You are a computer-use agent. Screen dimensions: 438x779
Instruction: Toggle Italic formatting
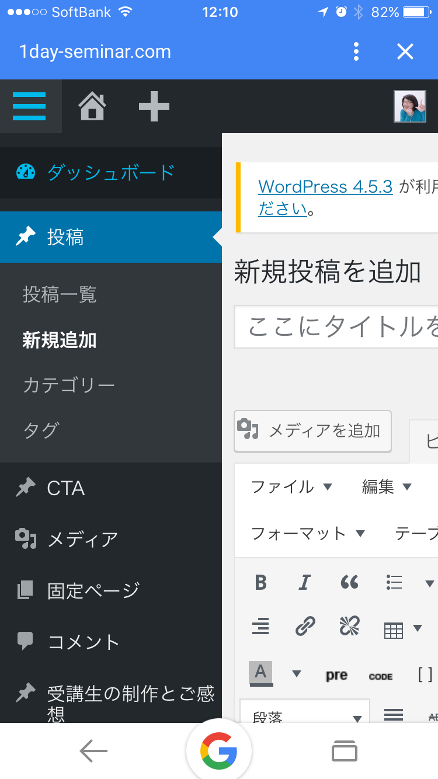305,582
